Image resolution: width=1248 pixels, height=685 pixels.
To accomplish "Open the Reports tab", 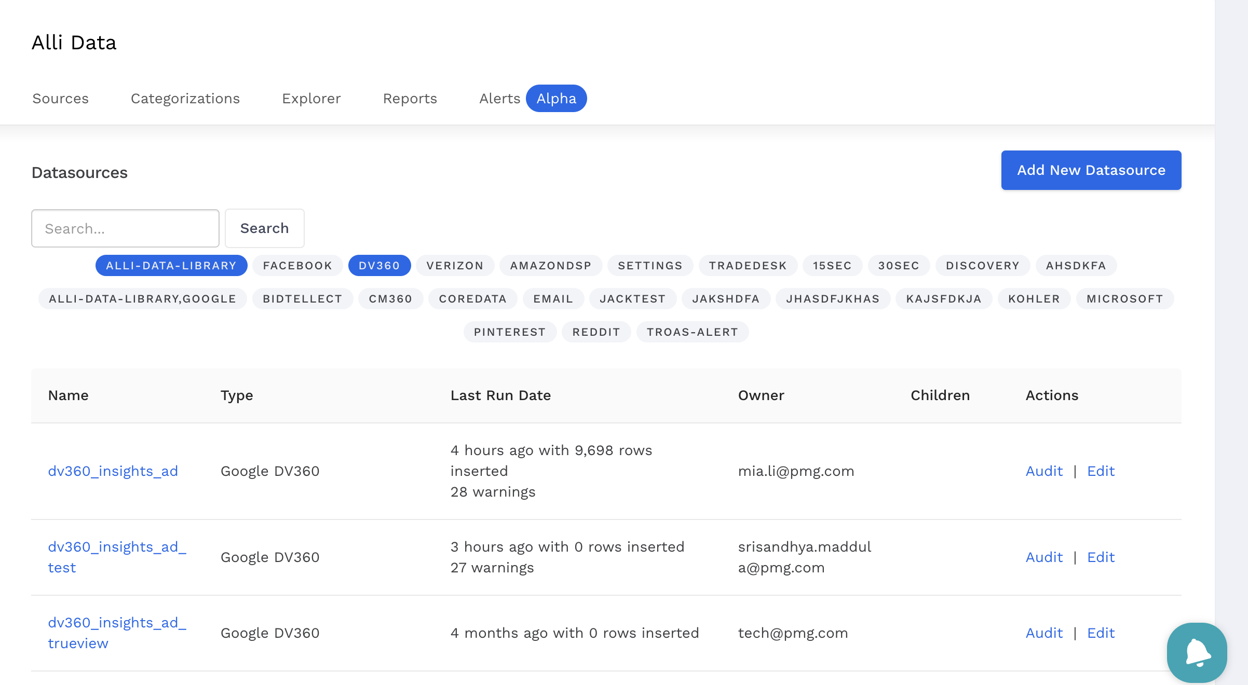I will click(x=410, y=99).
